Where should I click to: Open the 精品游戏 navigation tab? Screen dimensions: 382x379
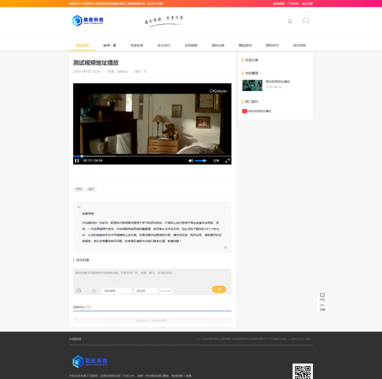[x=245, y=46]
